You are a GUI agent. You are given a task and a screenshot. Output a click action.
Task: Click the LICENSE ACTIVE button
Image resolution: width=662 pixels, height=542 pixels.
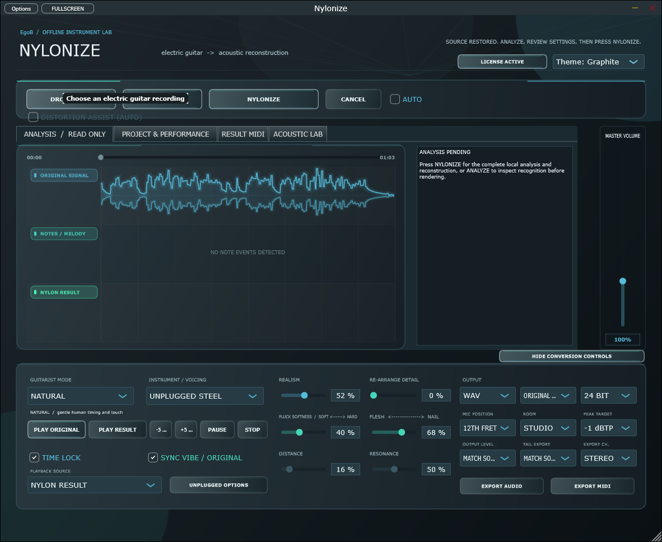click(x=502, y=62)
